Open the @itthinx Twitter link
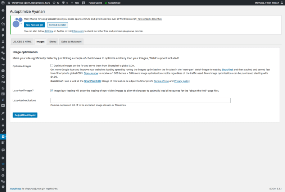The height and width of the screenshot is (192, 285). [x=49, y=31]
